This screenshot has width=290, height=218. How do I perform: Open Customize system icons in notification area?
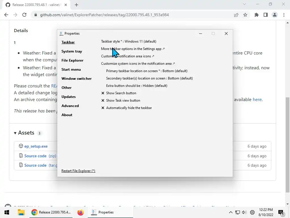[x=138, y=64]
